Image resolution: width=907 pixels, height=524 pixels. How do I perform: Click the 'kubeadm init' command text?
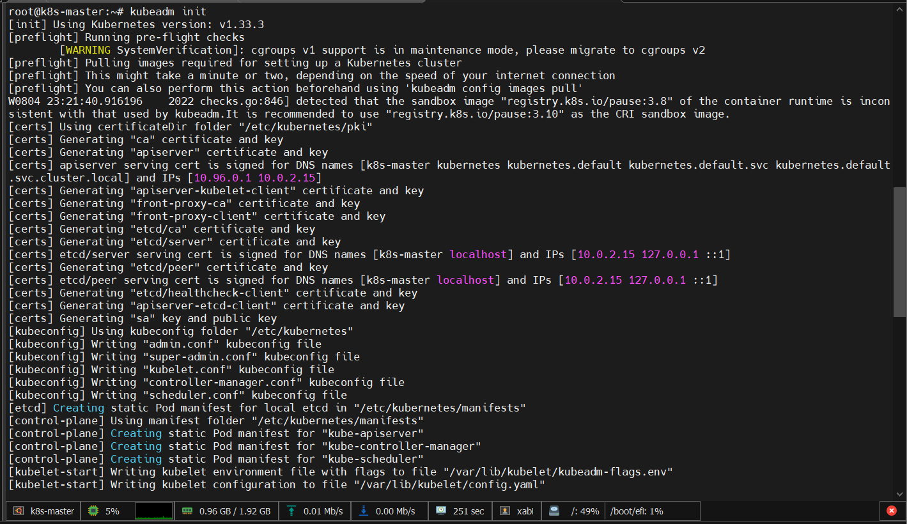(x=168, y=12)
